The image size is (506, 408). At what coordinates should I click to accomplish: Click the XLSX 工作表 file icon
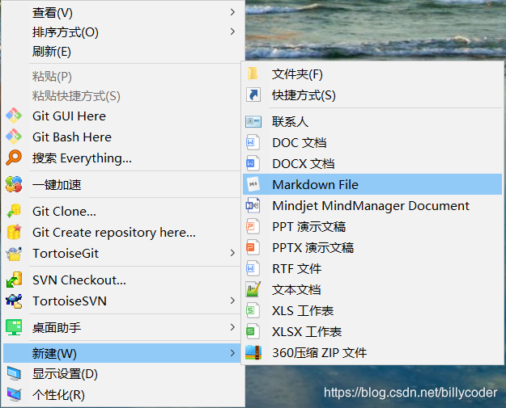click(x=253, y=331)
